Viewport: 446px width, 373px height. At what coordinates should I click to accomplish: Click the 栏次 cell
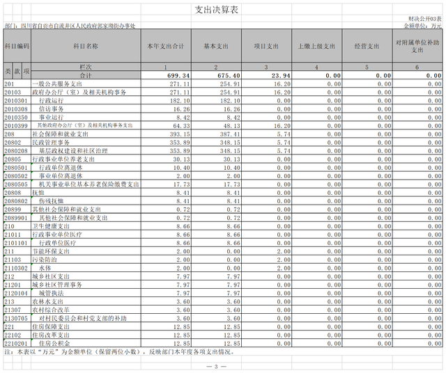coord(86,67)
